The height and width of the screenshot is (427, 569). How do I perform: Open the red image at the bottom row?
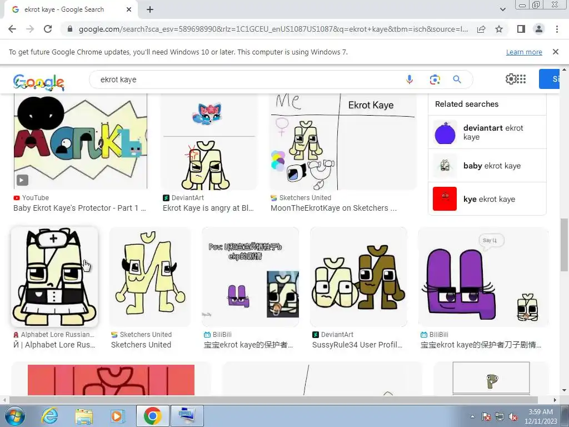tap(111, 380)
